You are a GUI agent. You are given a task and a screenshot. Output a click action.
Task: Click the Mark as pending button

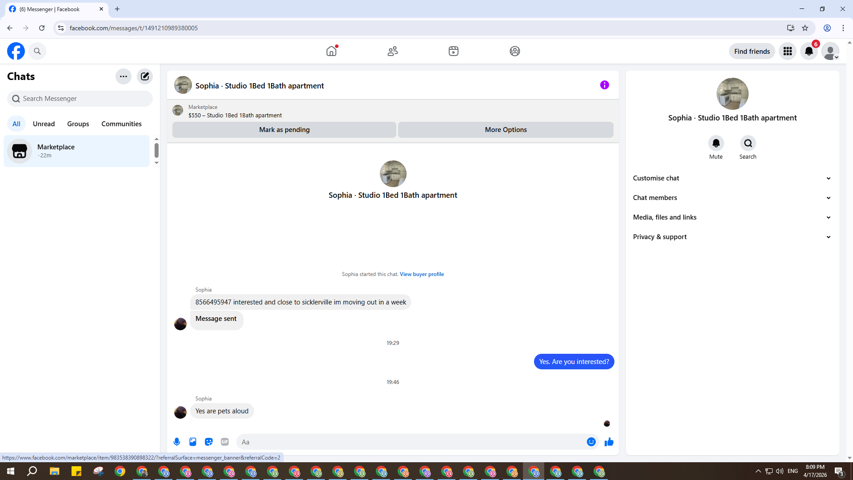pyautogui.click(x=284, y=130)
